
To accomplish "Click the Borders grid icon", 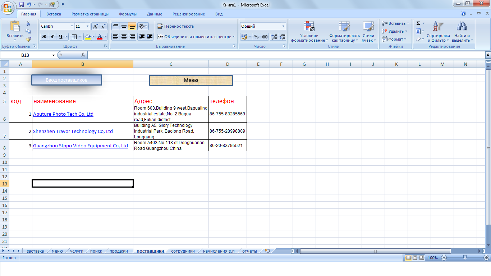I will pos(74,37).
